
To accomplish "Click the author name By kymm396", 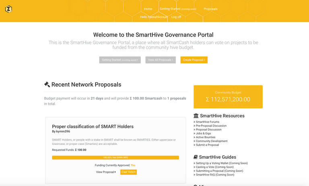I will click(61, 131).
